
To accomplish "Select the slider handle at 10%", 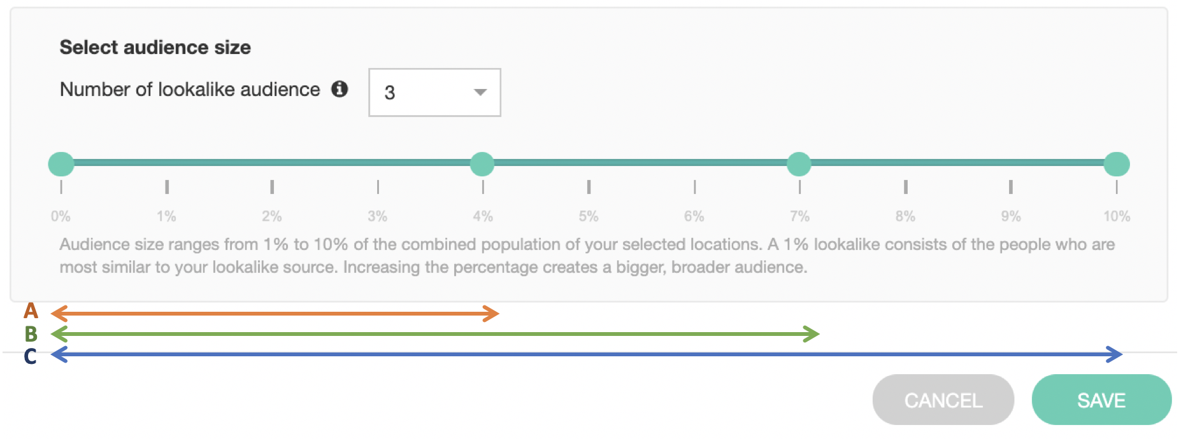I will tap(1116, 164).
